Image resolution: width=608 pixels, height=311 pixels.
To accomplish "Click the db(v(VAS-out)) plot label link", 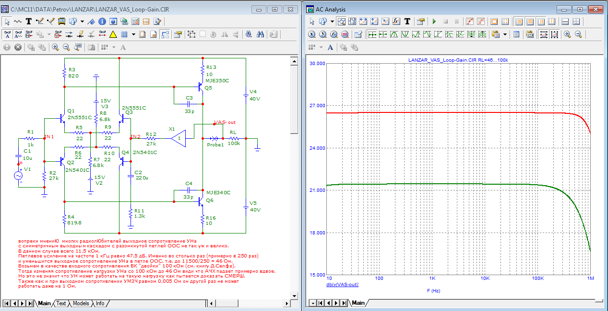I will (x=342, y=284).
